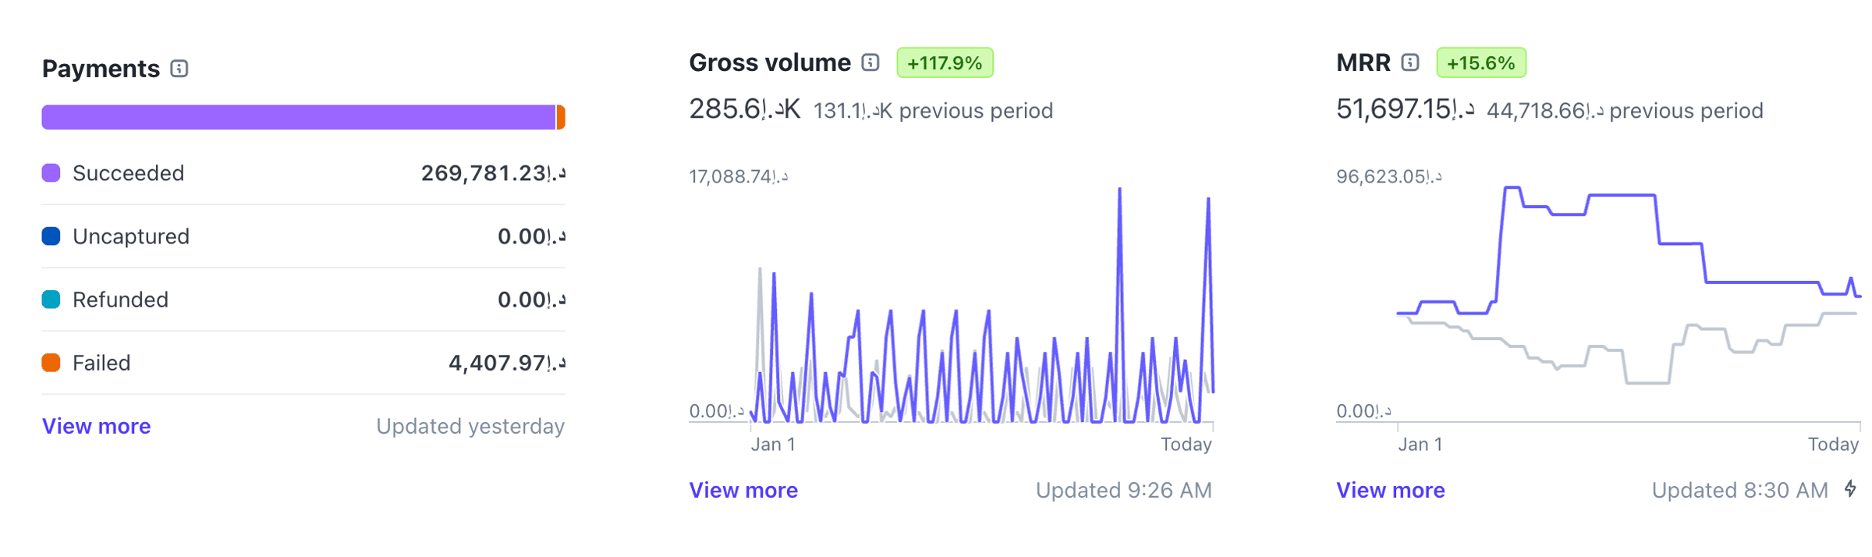
Task: Click the orange failed segment of payments bar
Action: 561,117
